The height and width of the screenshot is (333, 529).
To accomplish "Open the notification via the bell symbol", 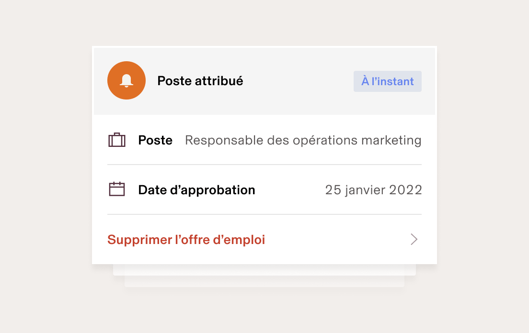I will click(126, 80).
